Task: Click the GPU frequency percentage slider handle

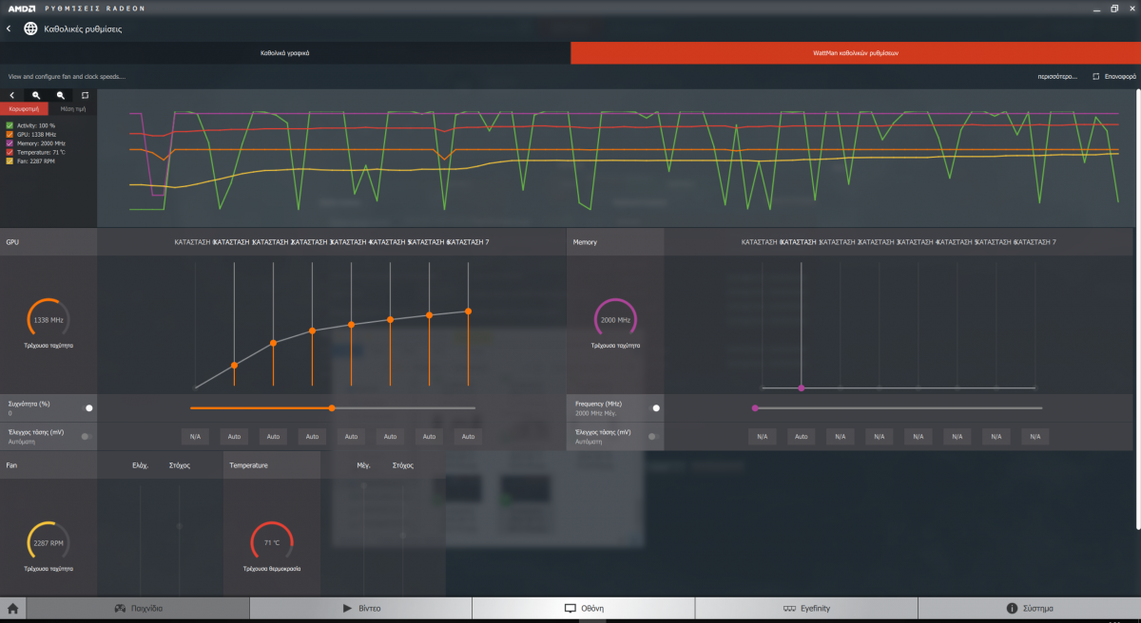Action: click(331, 407)
